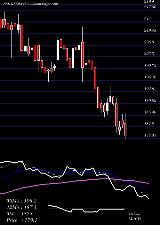Click the 196.16 price axis label
The image size is (160, 225).
point(150,77)
